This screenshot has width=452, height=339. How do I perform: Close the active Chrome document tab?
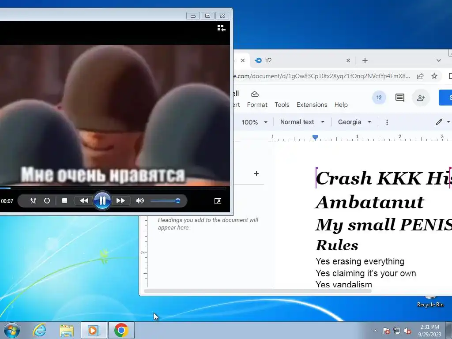[243, 60]
